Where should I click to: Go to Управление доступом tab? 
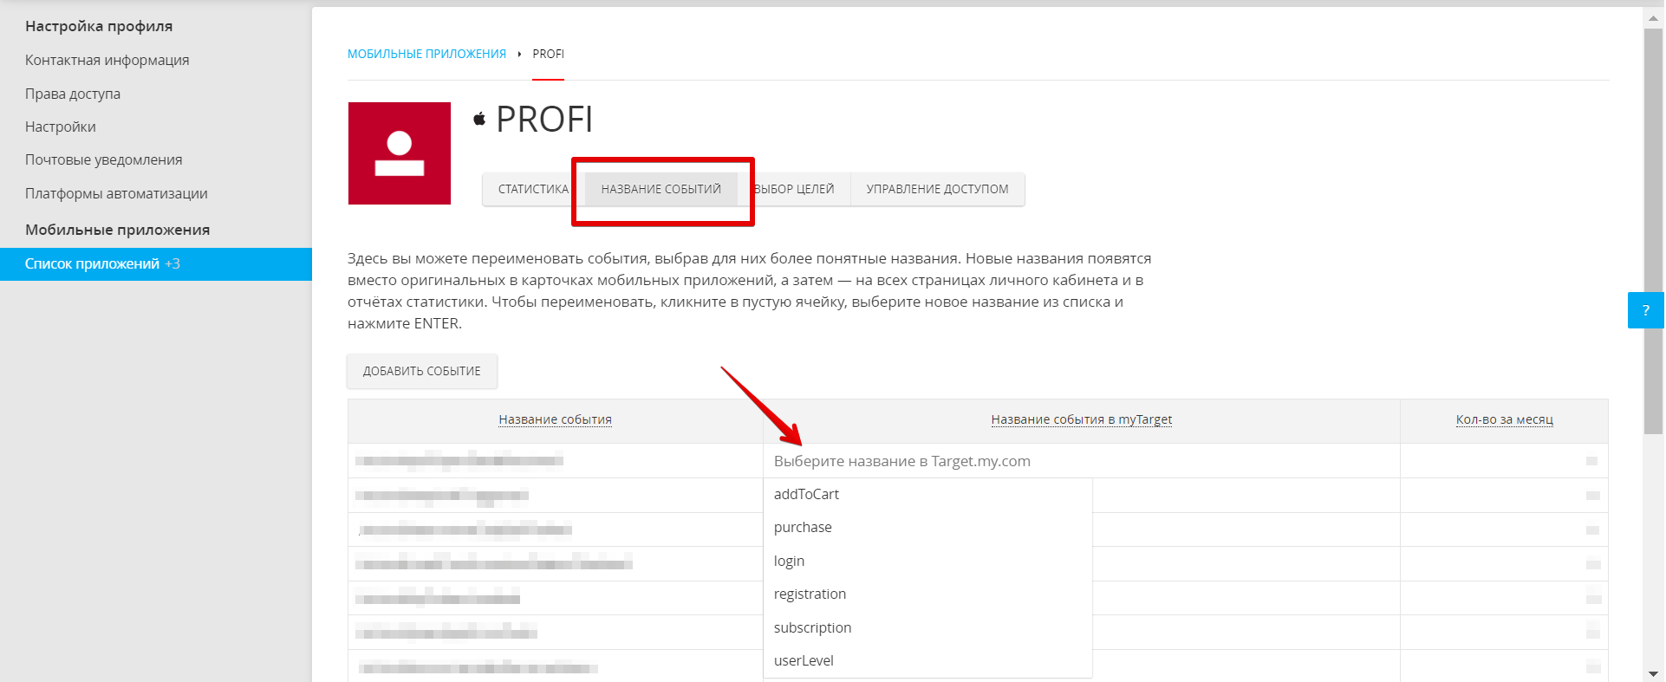(x=938, y=189)
